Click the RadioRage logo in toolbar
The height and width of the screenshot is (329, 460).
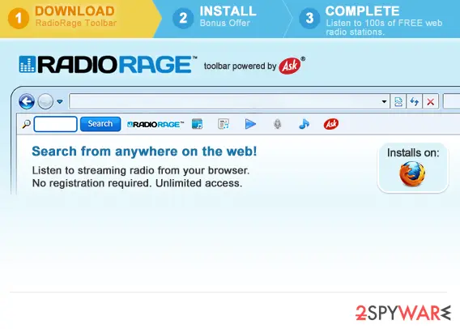pos(155,124)
